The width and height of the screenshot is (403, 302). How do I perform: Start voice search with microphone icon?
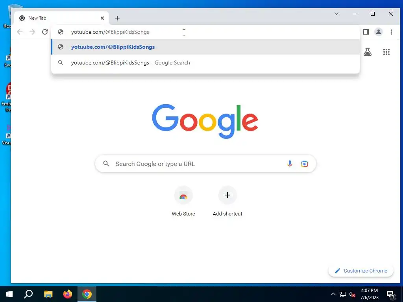[290, 164]
